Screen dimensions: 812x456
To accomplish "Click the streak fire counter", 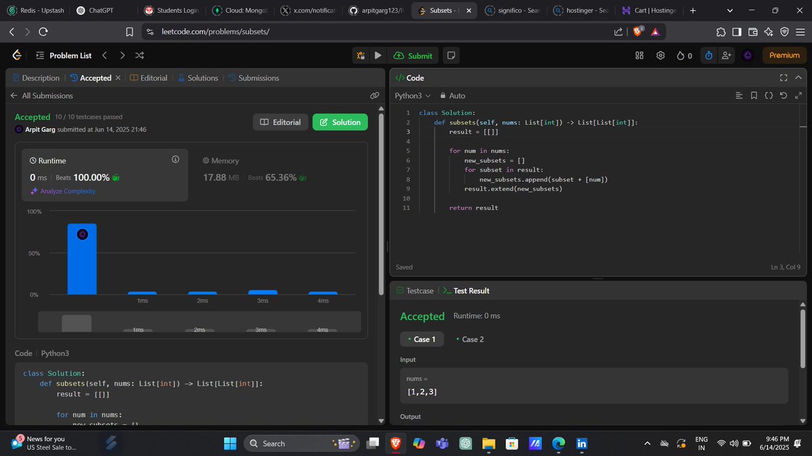I will pos(684,55).
